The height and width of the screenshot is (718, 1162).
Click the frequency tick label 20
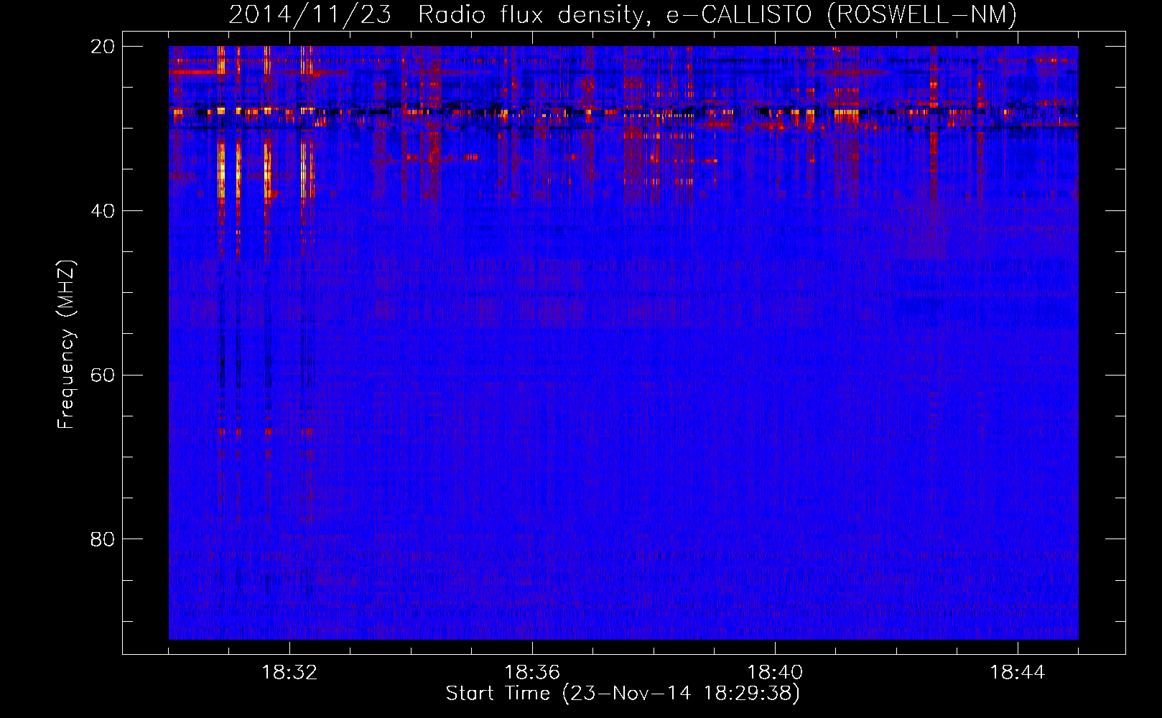pyautogui.click(x=103, y=47)
